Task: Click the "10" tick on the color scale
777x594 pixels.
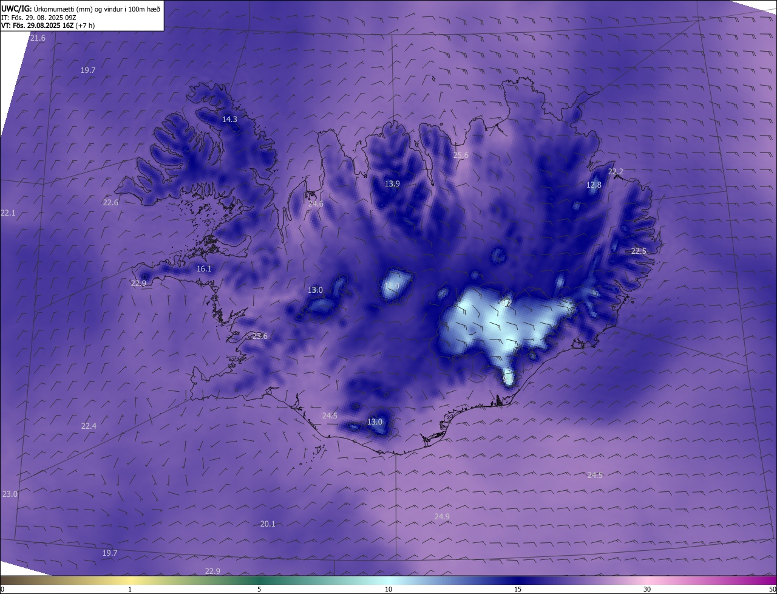Action: (388, 590)
